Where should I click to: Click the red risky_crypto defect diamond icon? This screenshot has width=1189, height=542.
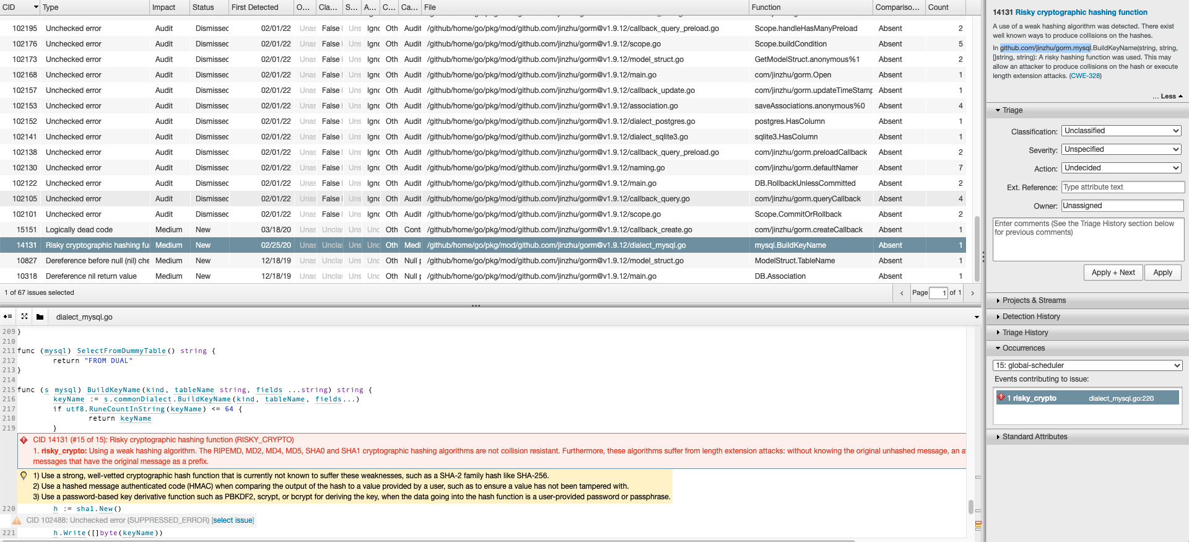click(24, 440)
